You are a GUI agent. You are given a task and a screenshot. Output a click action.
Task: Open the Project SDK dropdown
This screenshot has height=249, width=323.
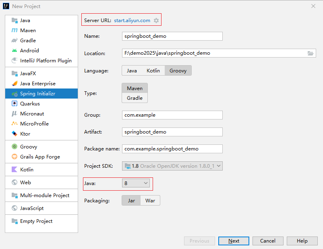coord(172,166)
